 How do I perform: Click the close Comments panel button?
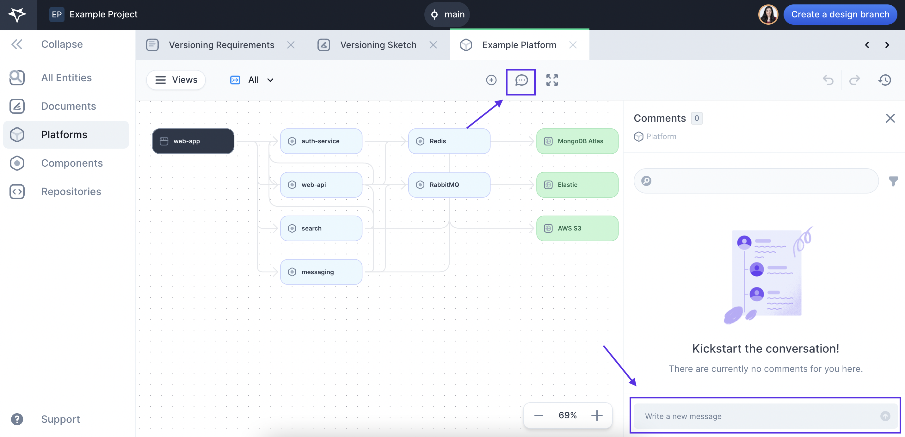891,118
